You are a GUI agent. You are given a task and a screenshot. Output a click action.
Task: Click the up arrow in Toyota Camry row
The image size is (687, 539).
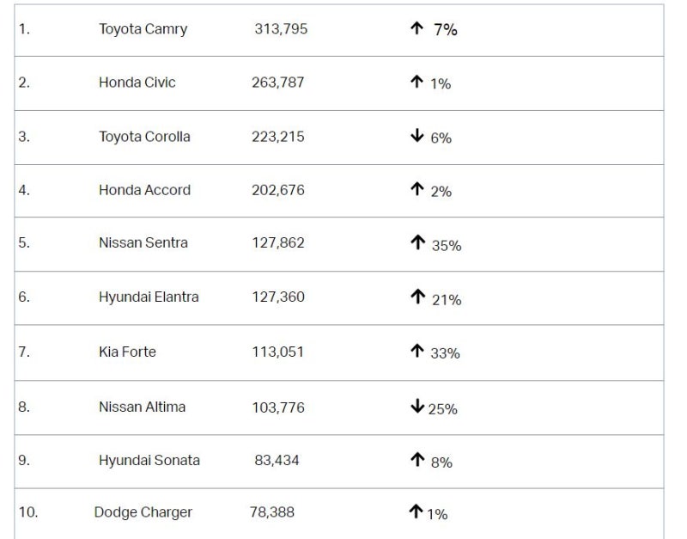click(416, 28)
